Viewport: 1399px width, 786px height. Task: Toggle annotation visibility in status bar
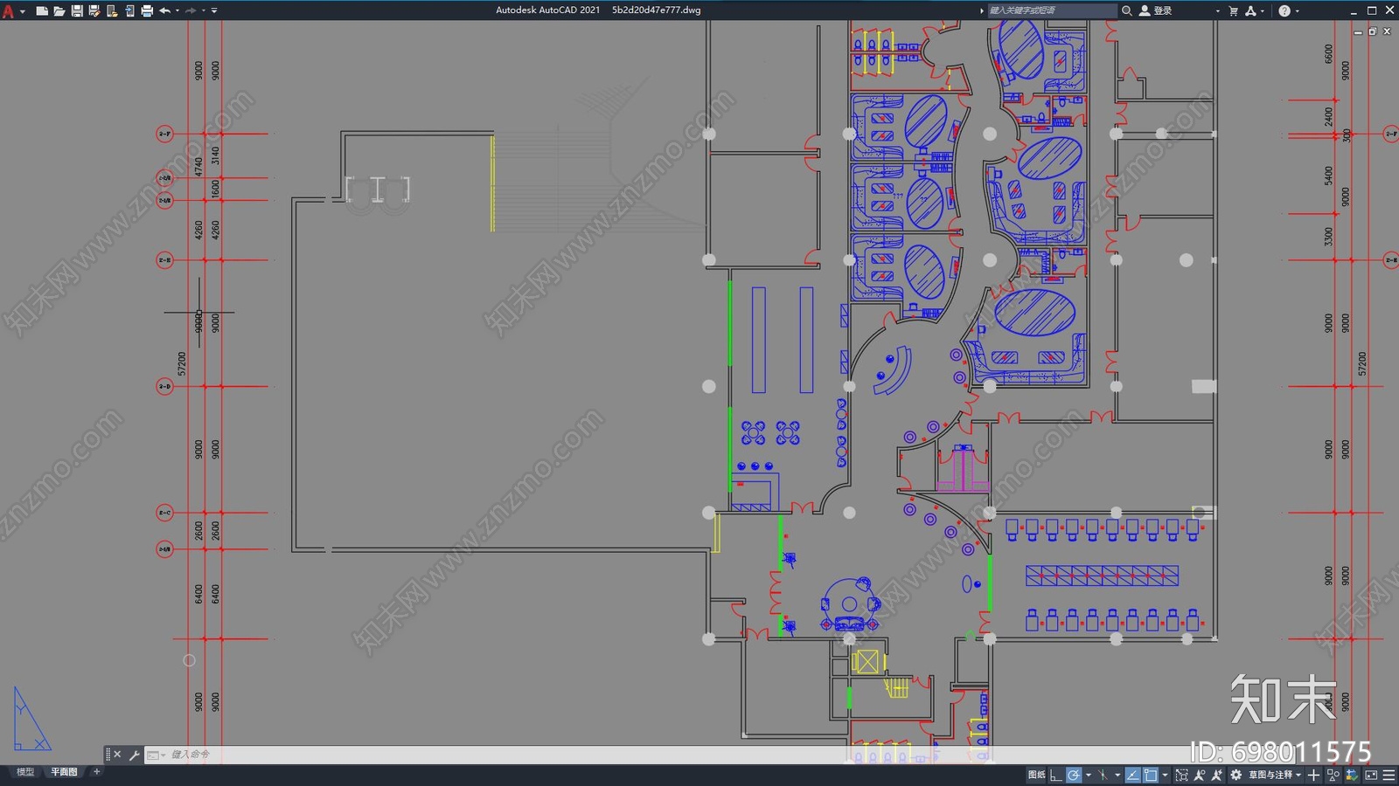(x=1200, y=775)
